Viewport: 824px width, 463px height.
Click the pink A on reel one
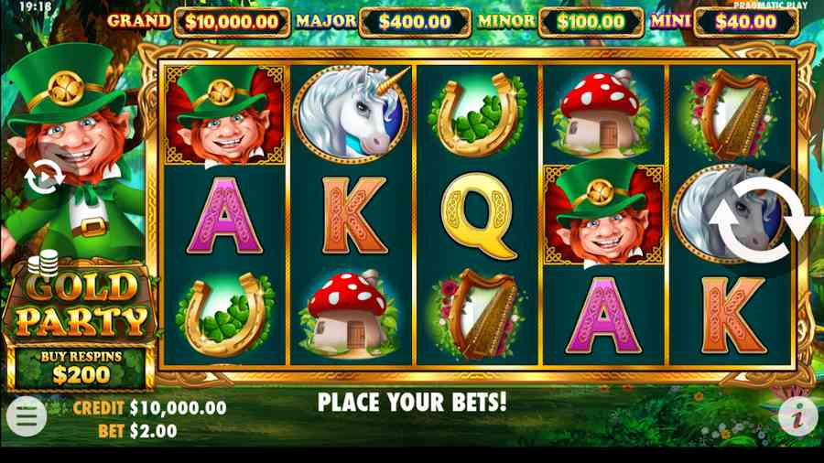[x=225, y=216]
